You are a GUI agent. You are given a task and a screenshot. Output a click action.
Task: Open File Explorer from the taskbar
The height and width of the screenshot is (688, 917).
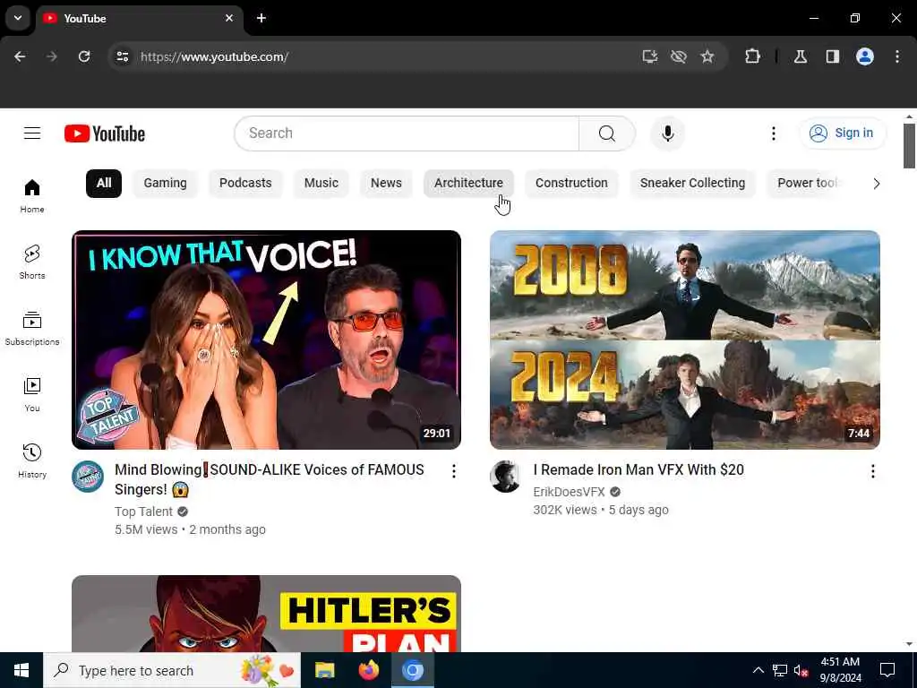pyautogui.click(x=324, y=670)
